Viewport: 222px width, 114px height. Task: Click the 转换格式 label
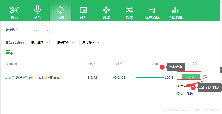pos(12,30)
